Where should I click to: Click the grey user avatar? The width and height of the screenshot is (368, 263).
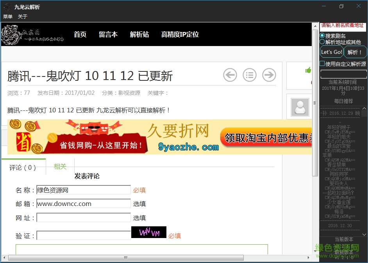click(300, 107)
